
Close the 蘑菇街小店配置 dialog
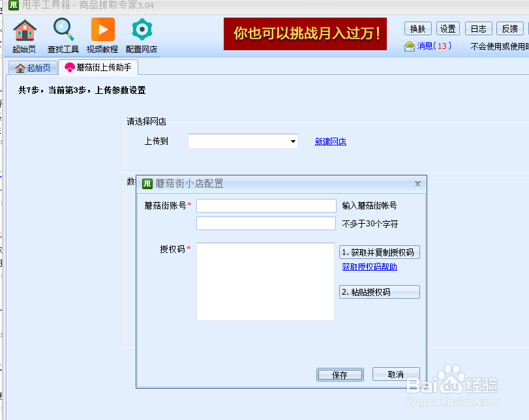click(x=417, y=183)
